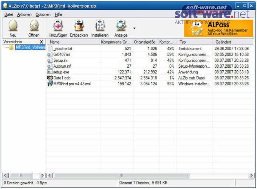Click the Anzeige toolbar icon

point(121,25)
